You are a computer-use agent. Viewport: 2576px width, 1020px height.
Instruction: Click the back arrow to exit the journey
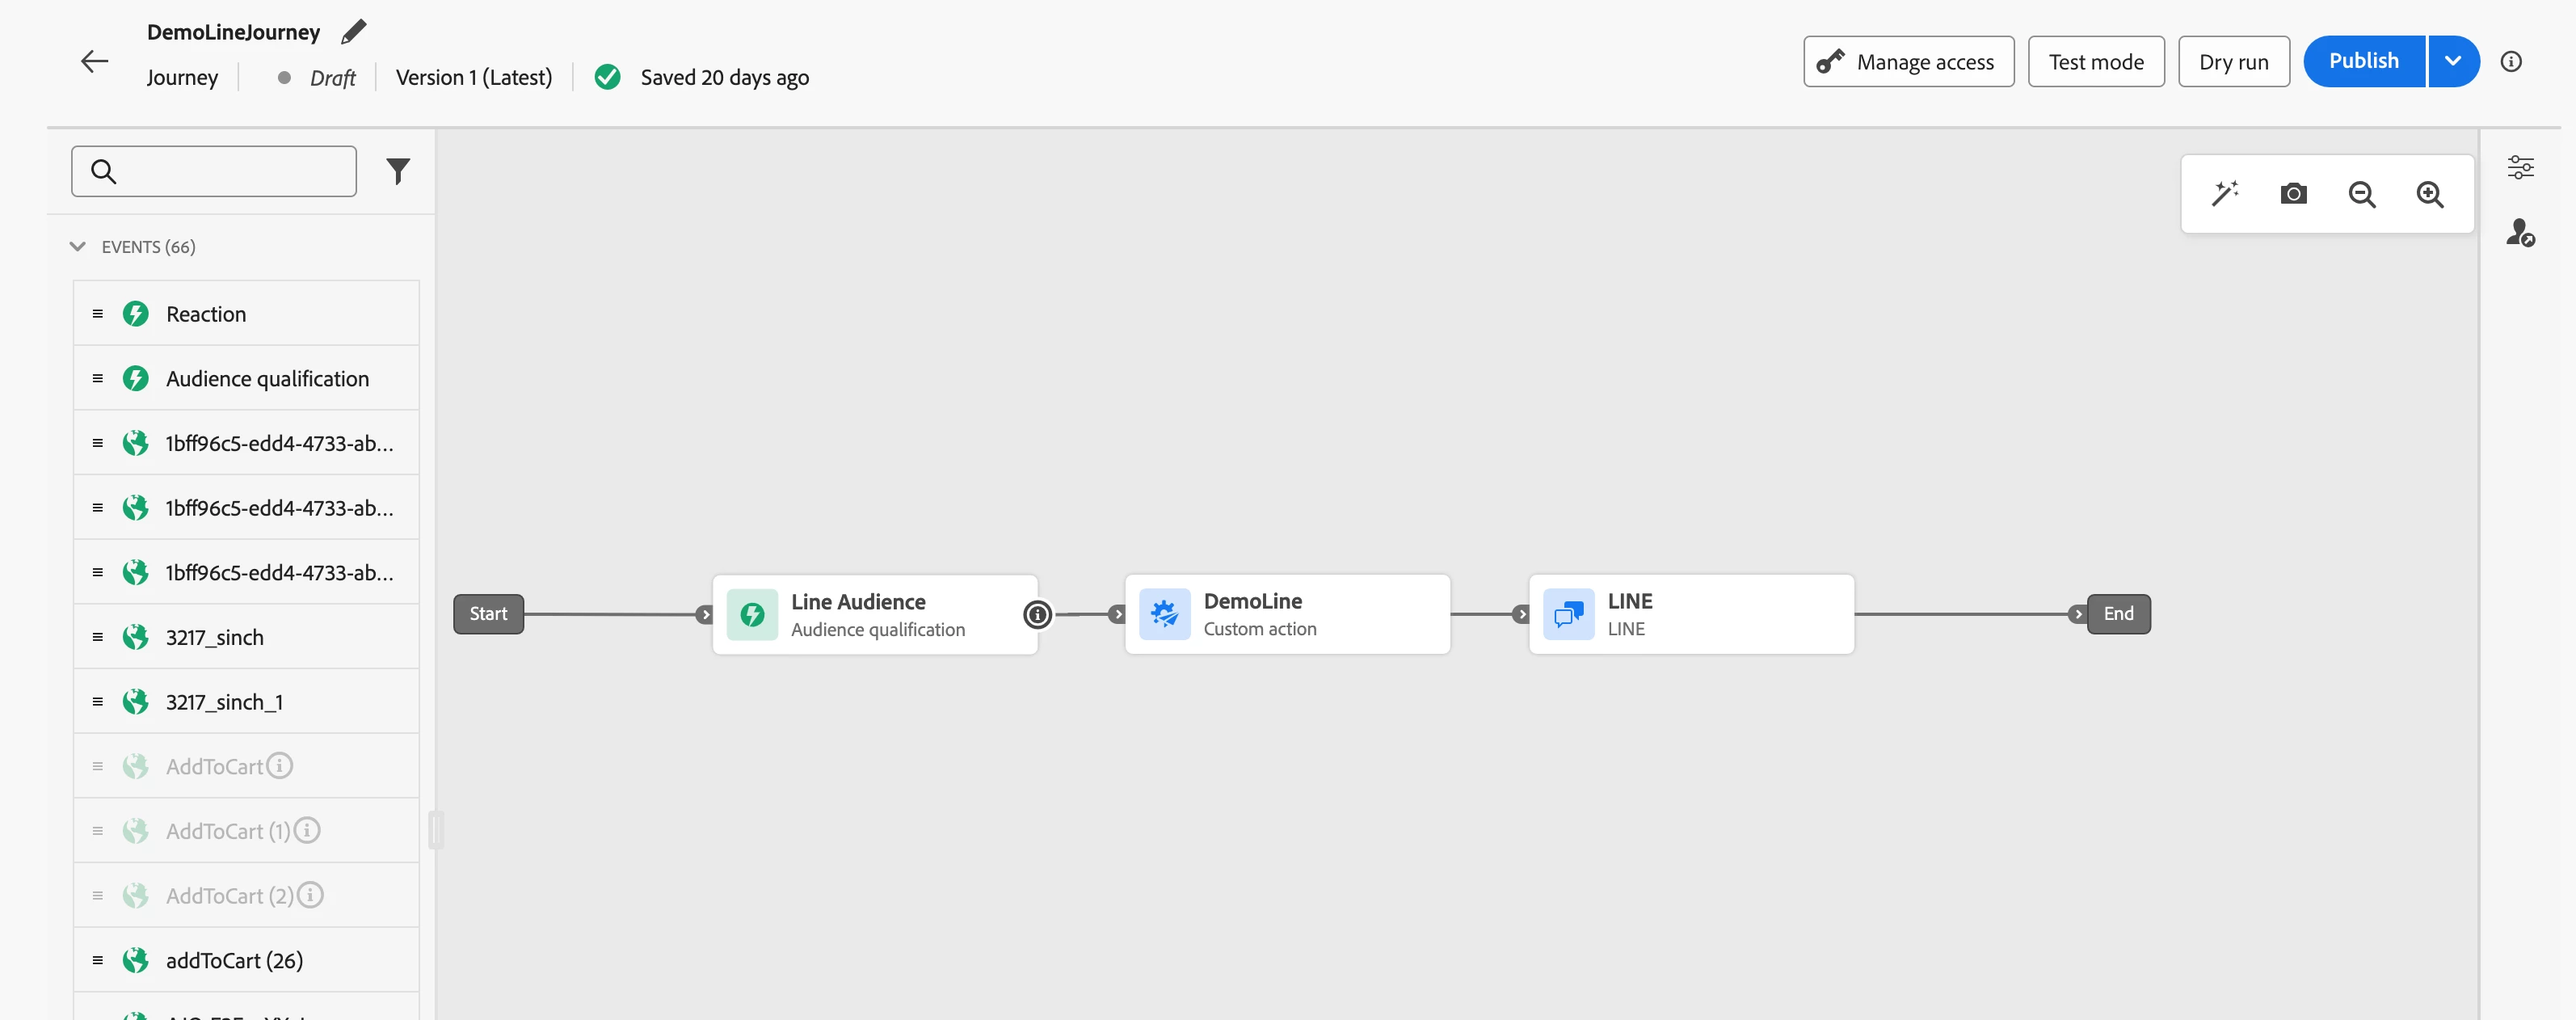[x=94, y=62]
